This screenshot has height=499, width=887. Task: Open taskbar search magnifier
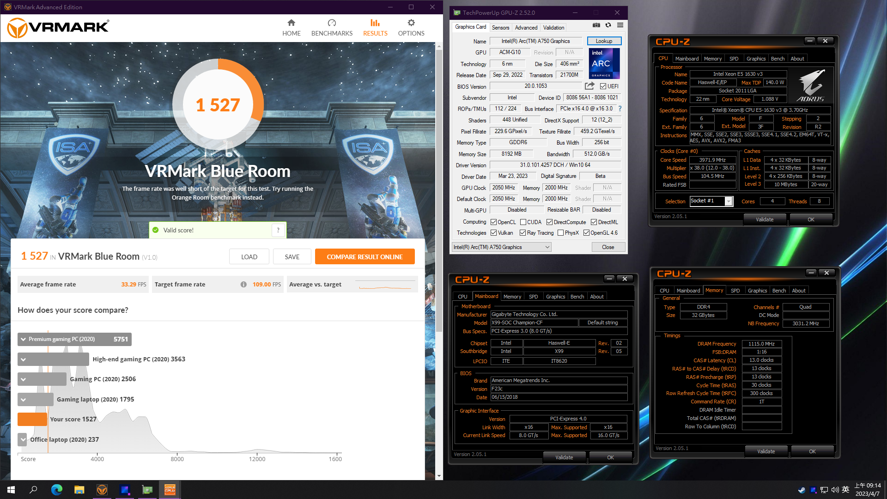pos(33,490)
